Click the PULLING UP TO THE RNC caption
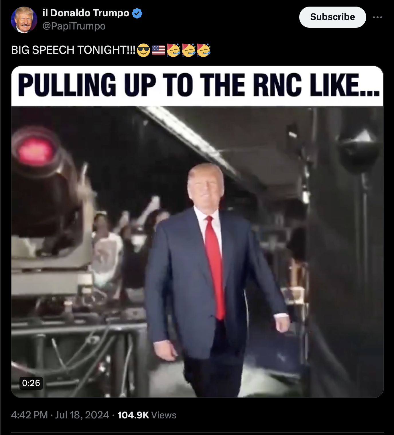The height and width of the screenshot is (435, 394). (198, 85)
